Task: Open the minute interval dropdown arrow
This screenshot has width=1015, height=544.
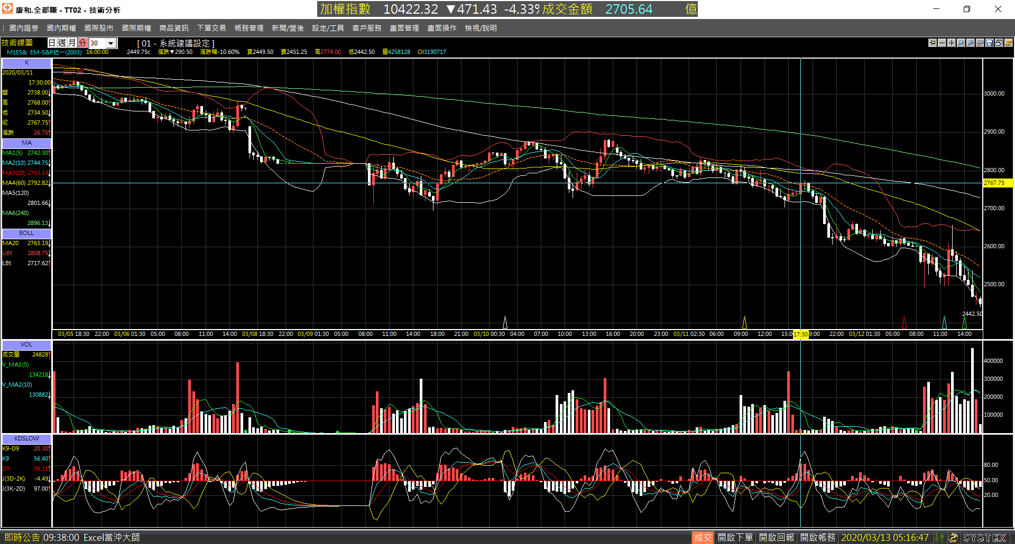Action: [x=111, y=43]
